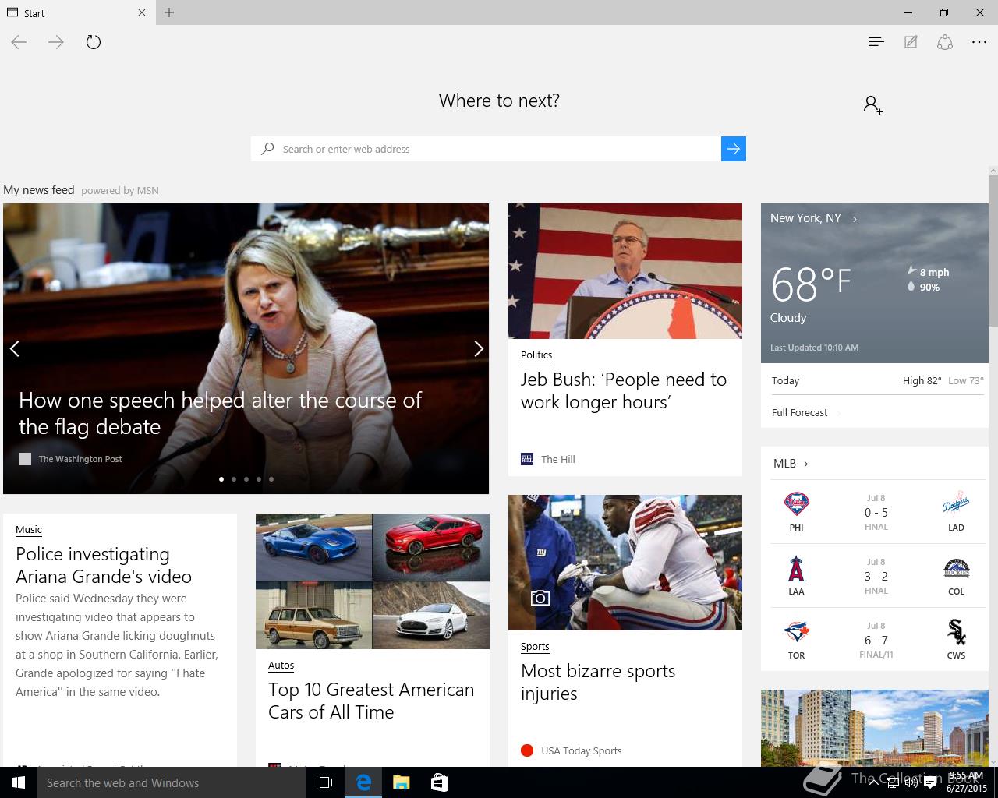Open the Politics category link
Screen dimensions: 998x798
(536, 355)
